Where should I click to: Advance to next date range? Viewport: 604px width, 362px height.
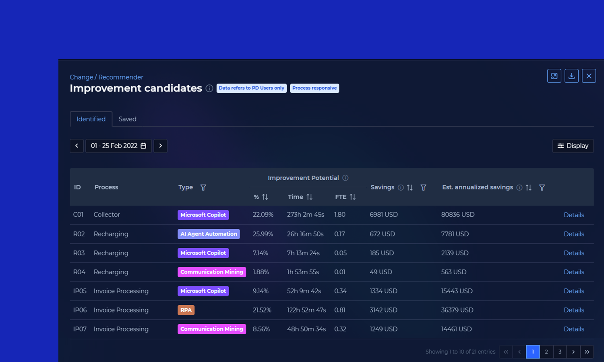160,146
